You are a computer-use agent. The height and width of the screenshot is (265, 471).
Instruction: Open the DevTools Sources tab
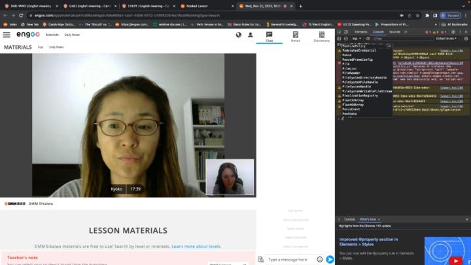(x=394, y=32)
